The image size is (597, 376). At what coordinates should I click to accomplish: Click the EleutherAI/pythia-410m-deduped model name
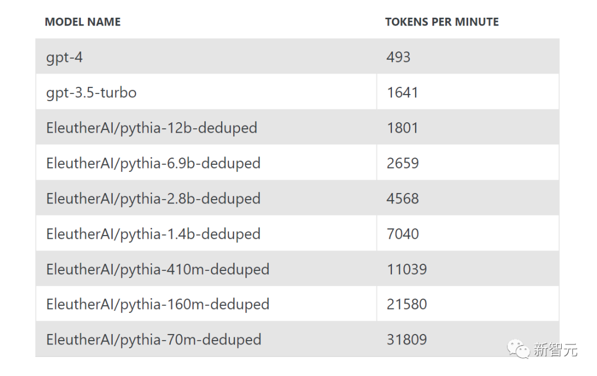coord(158,269)
